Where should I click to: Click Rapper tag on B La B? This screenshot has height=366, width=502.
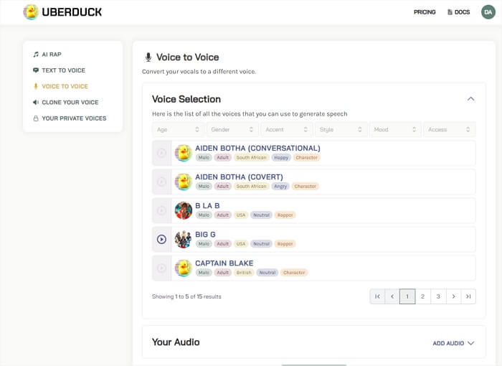tap(285, 215)
